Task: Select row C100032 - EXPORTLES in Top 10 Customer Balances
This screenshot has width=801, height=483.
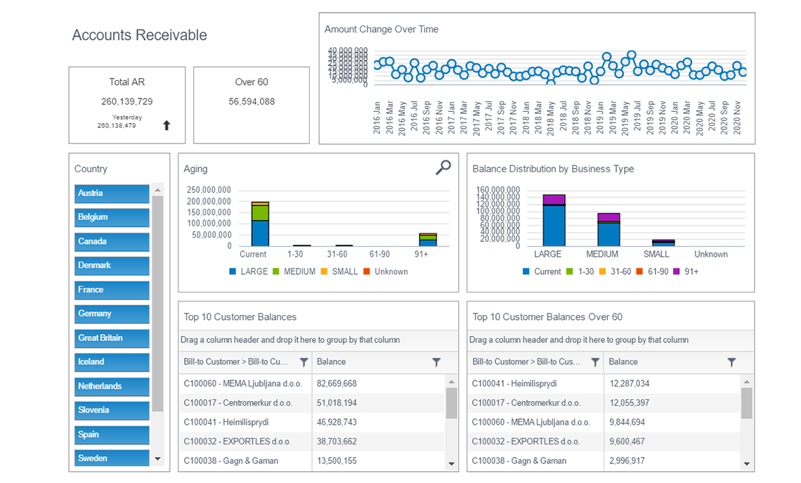Action: (311, 442)
